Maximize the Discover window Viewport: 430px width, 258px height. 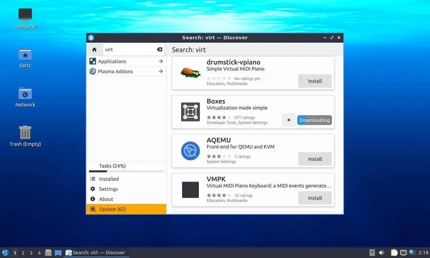pos(332,38)
